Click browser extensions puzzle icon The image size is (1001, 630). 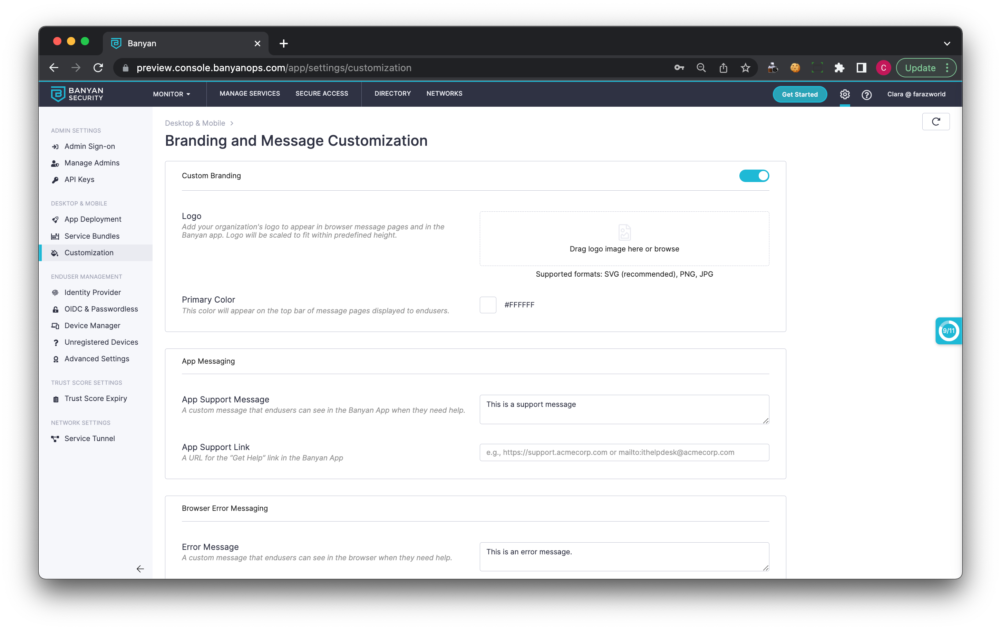839,68
